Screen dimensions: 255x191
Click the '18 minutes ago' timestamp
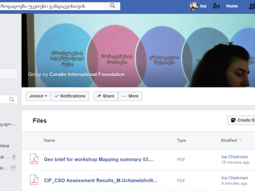point(235,162)
